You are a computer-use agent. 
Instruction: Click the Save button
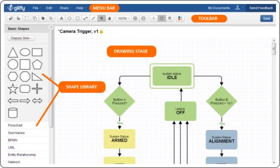pos(266,18)
